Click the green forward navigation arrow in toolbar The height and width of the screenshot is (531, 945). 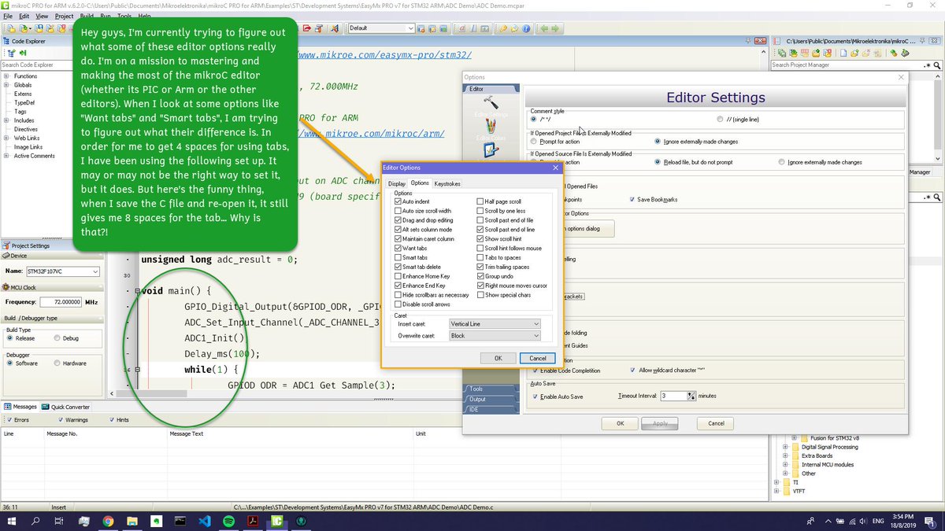pos(555,28)
